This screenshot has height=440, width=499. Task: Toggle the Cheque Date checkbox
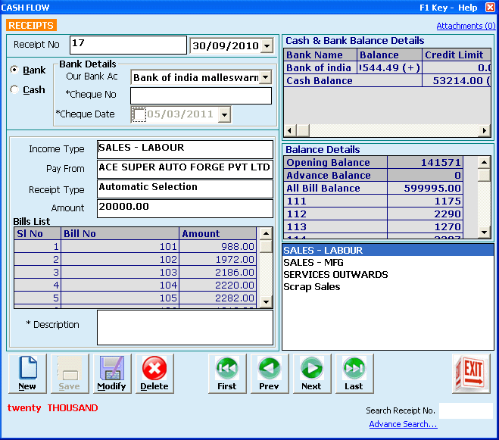[139, 114]
